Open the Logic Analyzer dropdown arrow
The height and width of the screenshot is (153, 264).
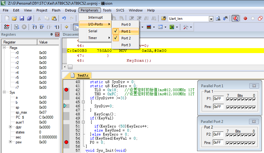154,27
